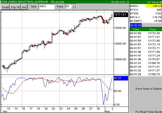Select the $INDU row in quote list
The height and width of the screenshot is (113, 162).
pyautogui.click(x=146, y=6)
